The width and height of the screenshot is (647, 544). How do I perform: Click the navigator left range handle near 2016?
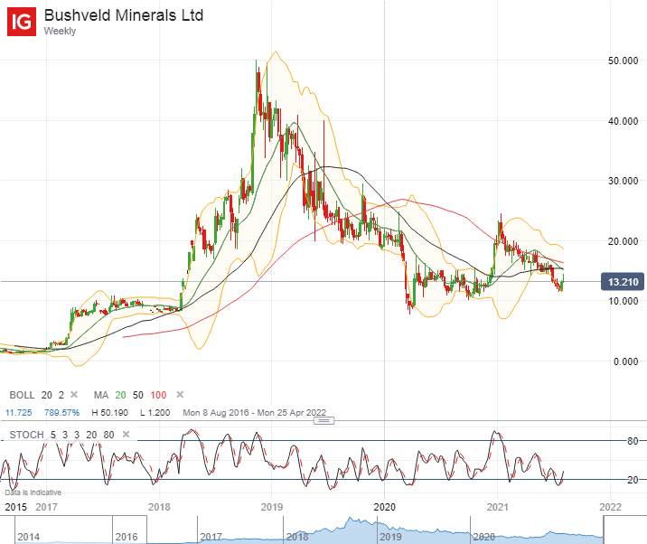(x=147, y=530)
